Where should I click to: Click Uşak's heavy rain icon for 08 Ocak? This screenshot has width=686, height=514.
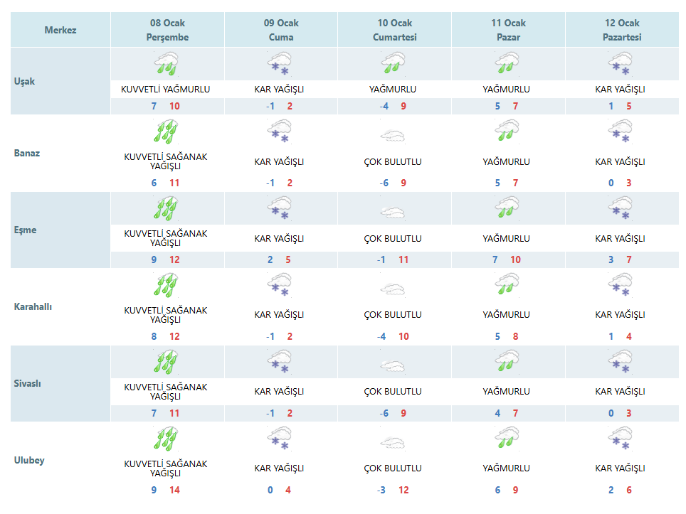pyautogui.click(x=167, y=64)
